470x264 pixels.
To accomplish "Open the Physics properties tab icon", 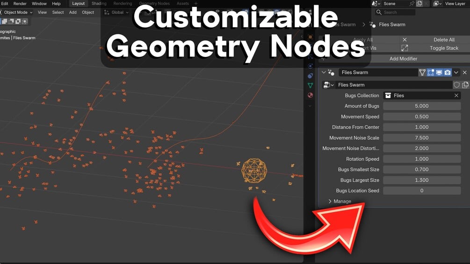I will (310, 66).
